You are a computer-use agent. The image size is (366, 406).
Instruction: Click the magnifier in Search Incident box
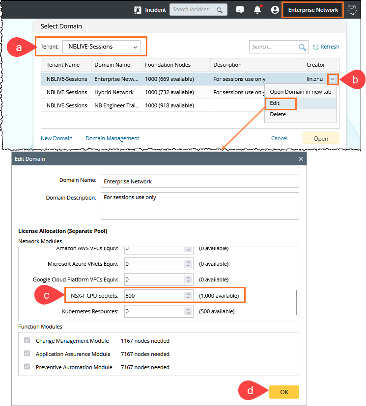pos(220,10)
